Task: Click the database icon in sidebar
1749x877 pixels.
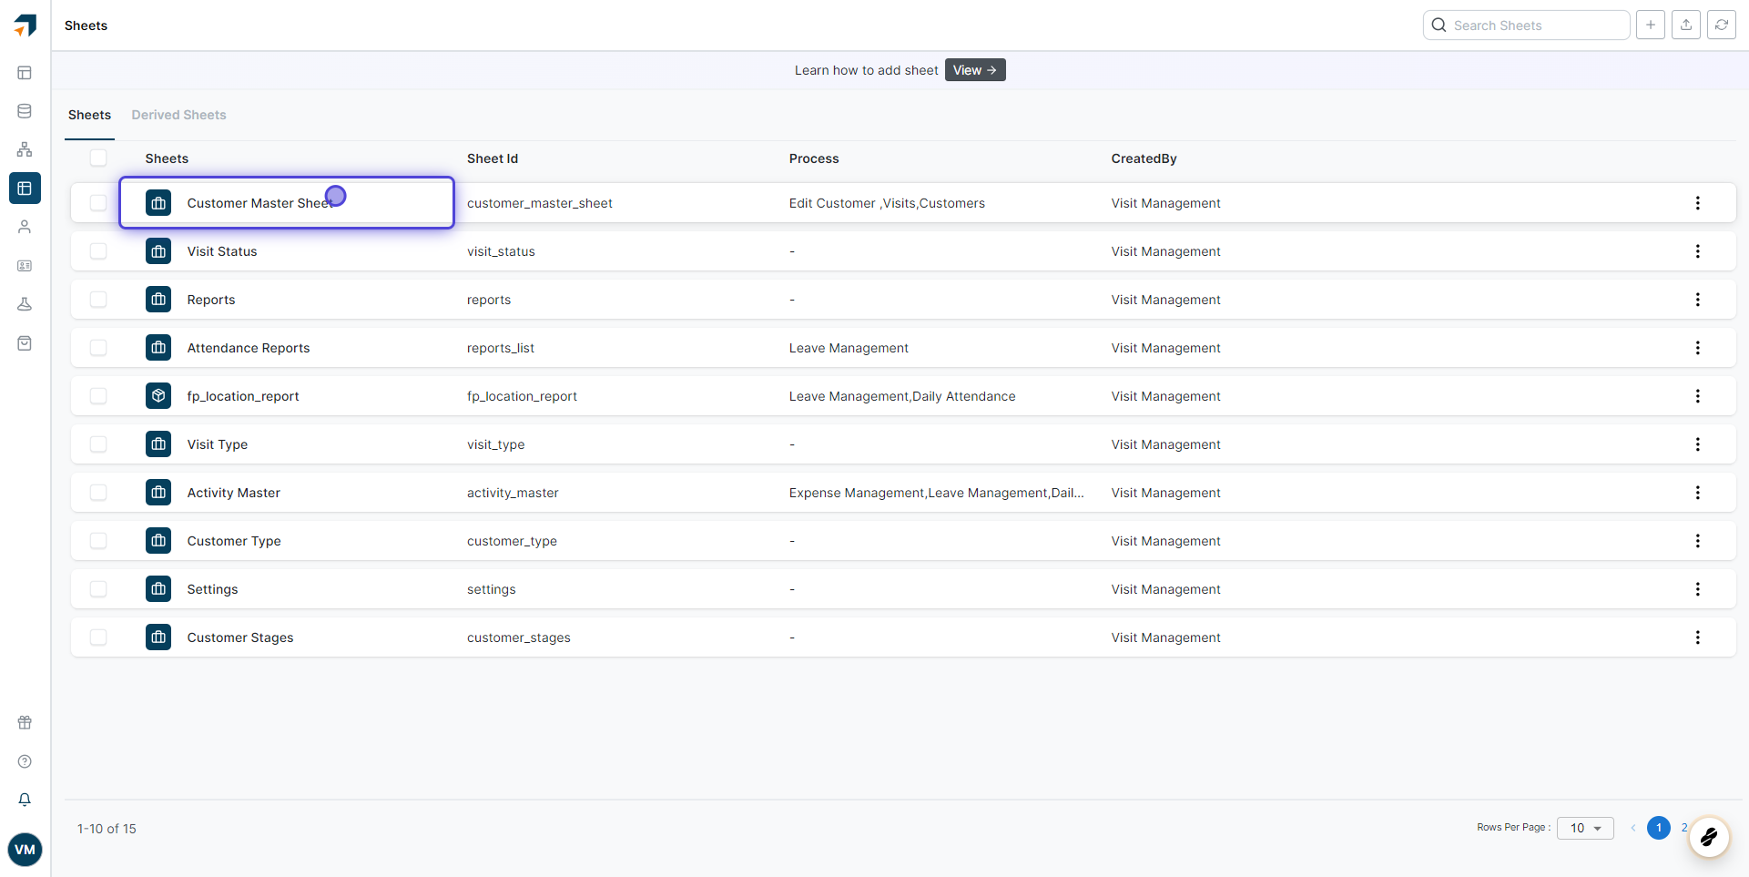Action: click(x=25, y=111)
